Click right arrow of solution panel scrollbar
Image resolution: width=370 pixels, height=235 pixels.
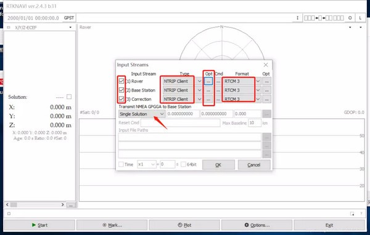(x=62, y=205)
